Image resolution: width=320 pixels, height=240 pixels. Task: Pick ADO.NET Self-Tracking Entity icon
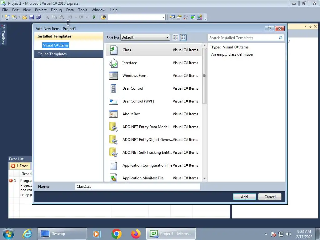113,152
